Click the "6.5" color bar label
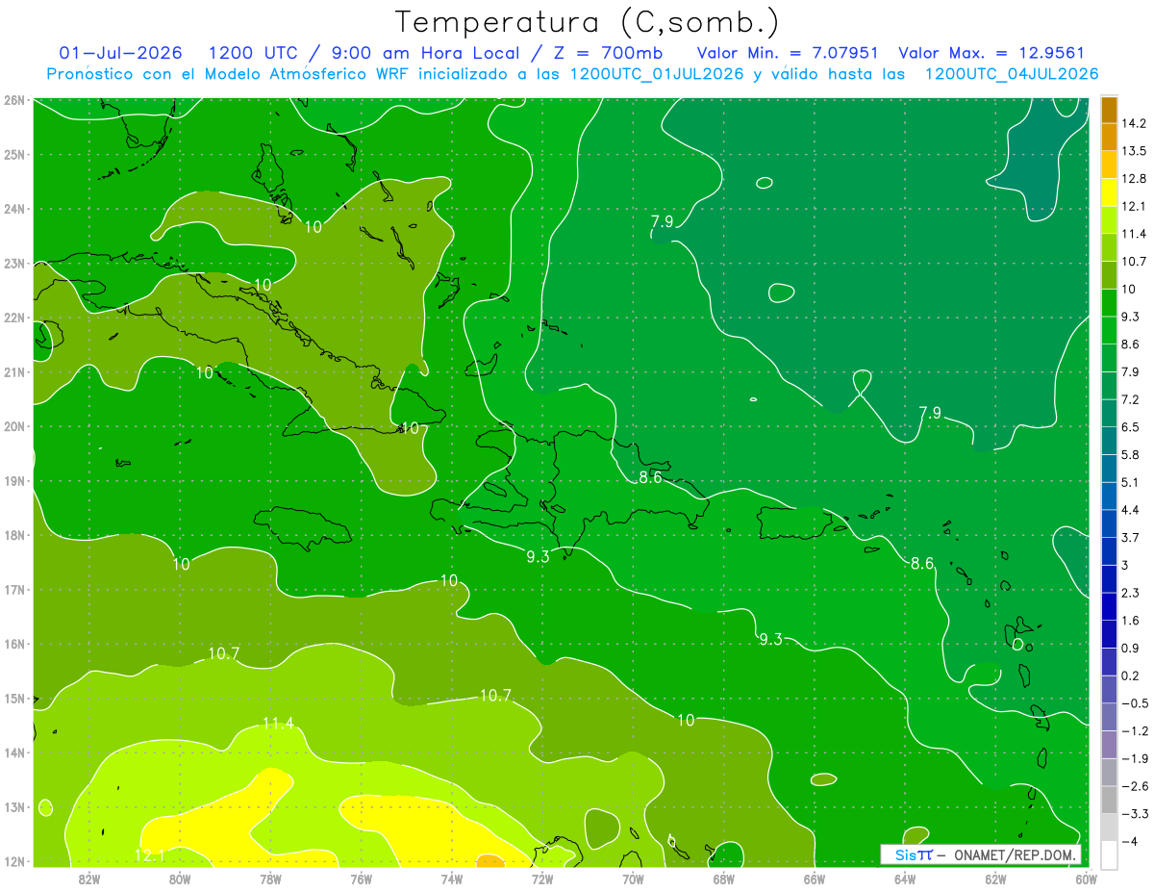 point(1131,427)
